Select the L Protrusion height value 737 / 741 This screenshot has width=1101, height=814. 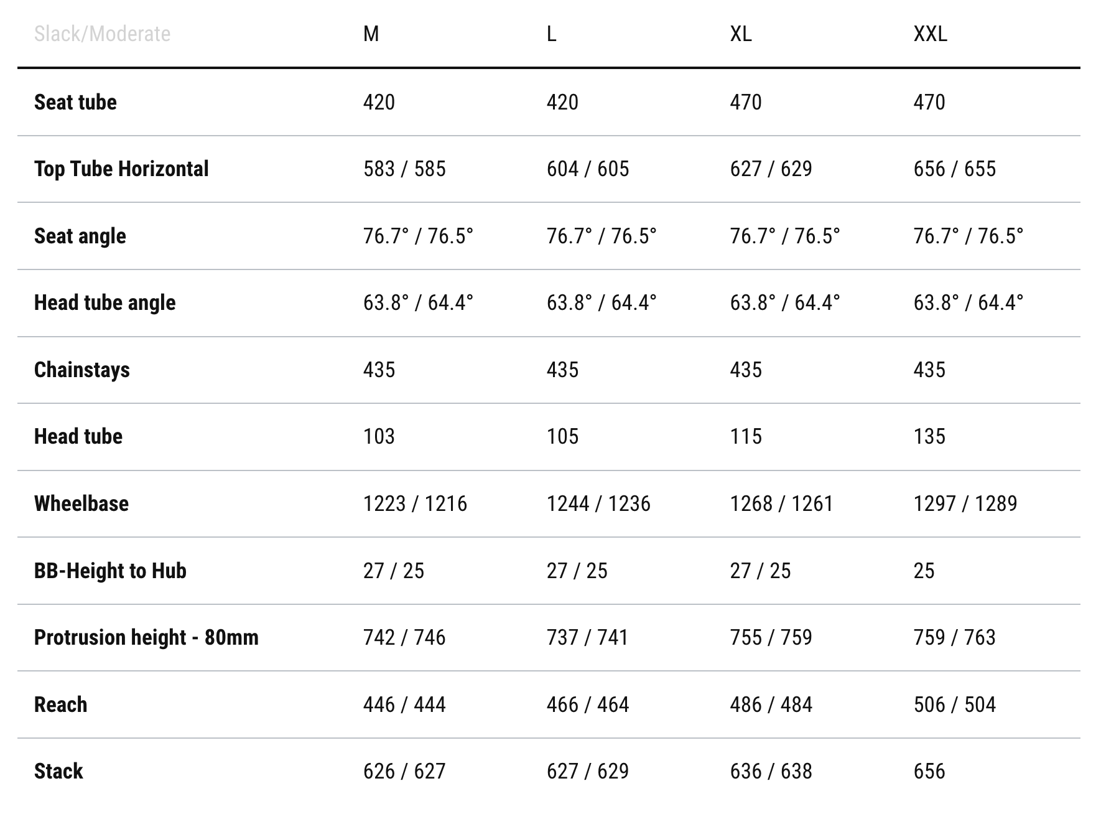588,637
